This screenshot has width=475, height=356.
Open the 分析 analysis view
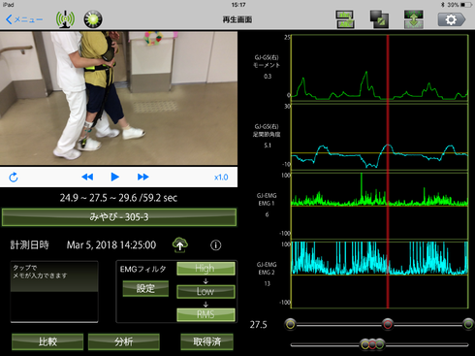(124, 341)
